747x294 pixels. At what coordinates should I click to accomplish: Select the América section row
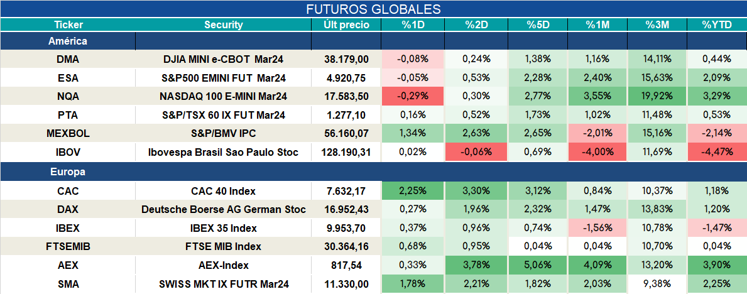click(373, 41)
